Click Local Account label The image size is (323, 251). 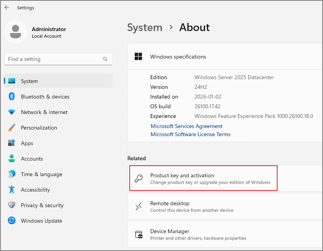pyautogui.click(x=47, y=36)
